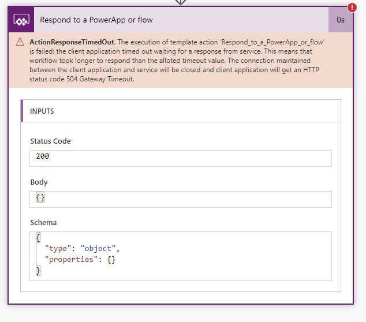Image resolution: width=366 pixels, height=322 pixels.
Task: Click the Schema label
Action: pyautogui.click(x=43, y=223)
